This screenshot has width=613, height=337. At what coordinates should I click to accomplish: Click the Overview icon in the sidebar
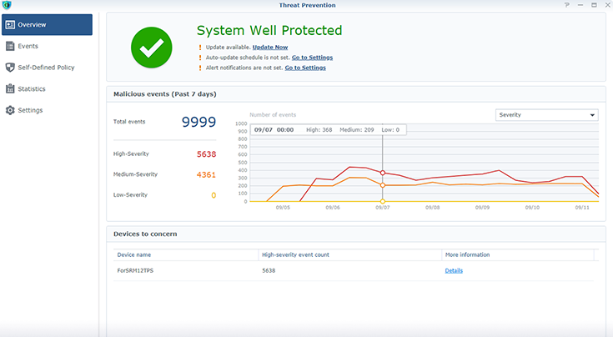tap(11, 25)
